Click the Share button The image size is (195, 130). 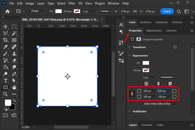[x=167, y=11]
